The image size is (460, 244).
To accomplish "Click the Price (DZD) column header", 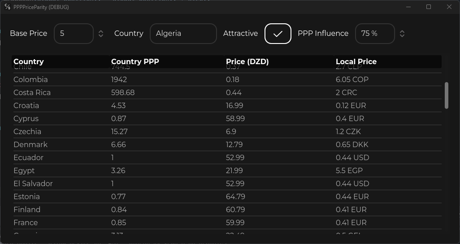I will (x=247, y=61).
